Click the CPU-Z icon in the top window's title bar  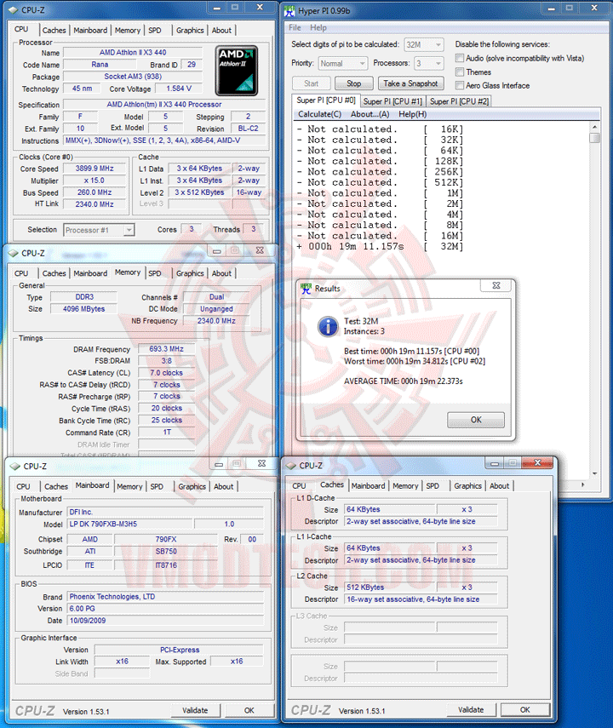(13, 9)
